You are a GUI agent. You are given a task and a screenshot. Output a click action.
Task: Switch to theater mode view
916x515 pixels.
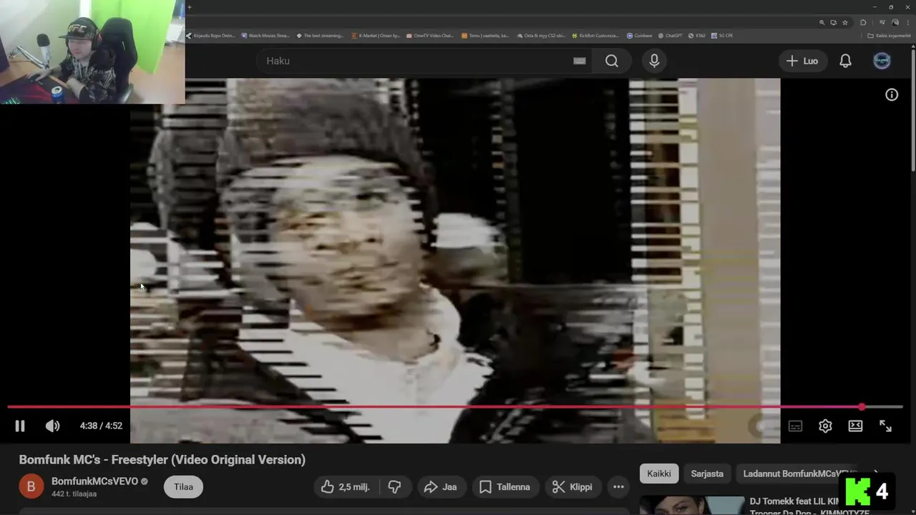855,426
